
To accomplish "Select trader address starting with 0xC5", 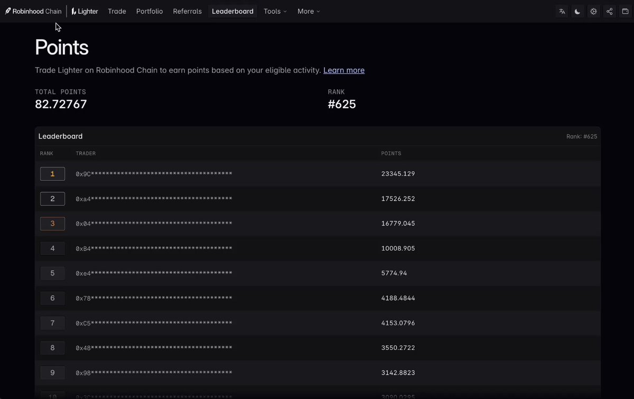I will click(154, 323).
